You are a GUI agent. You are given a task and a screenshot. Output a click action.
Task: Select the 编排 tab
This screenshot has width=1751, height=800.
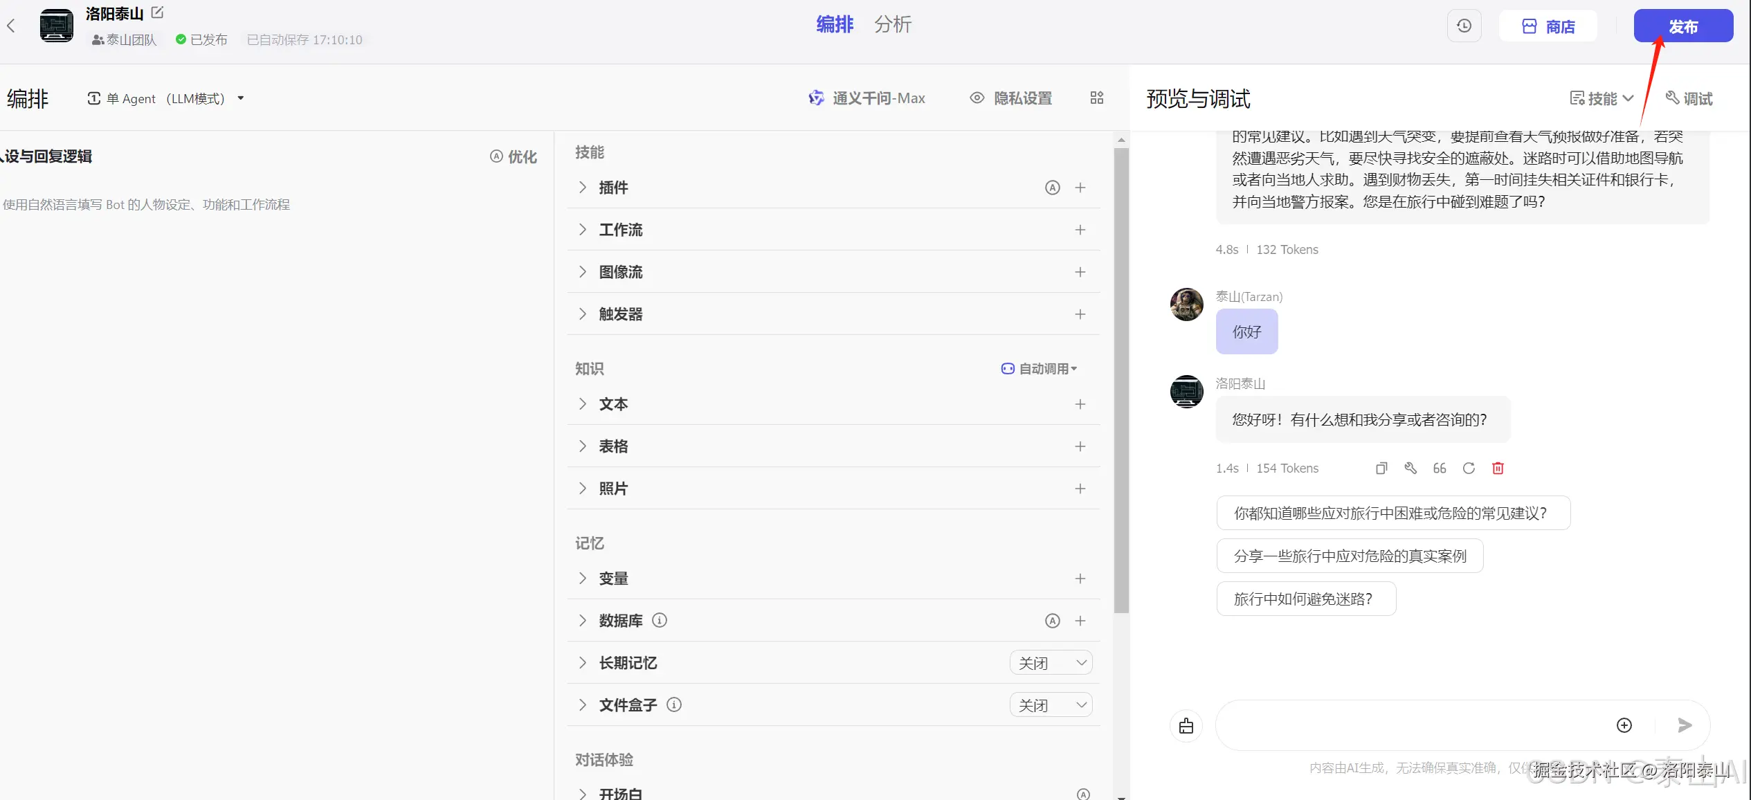[x=835, y=24]
